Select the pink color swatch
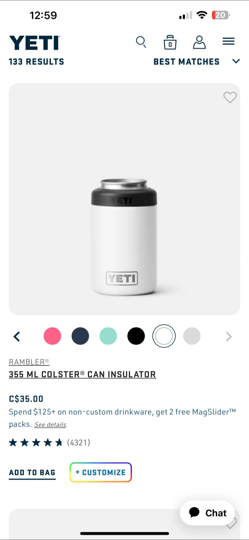Image resolution: width=249 pixels, height=540 pixels. pos(52,336)
